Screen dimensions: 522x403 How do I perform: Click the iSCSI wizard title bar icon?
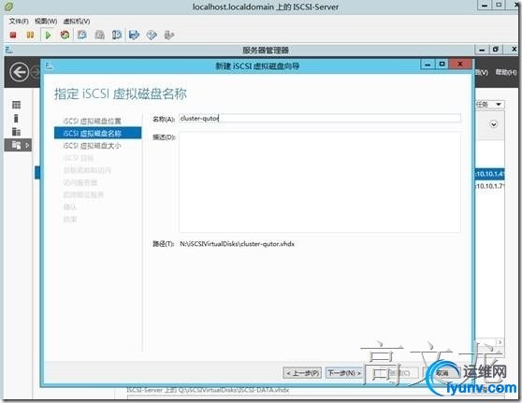49,65
